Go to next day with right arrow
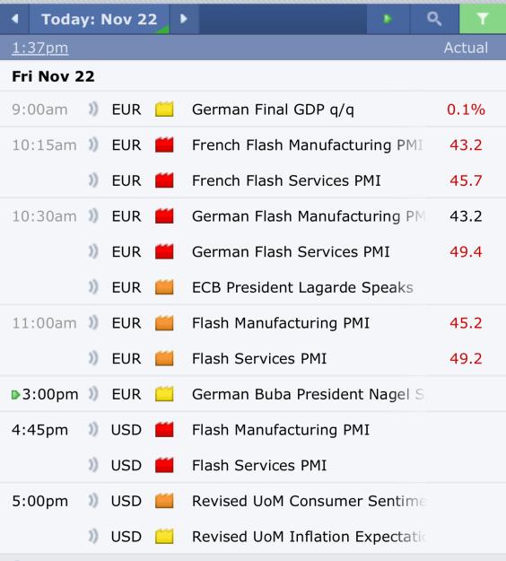Viewport: 506px width, 561px height. pyautogui.click(x=184, y=19)
